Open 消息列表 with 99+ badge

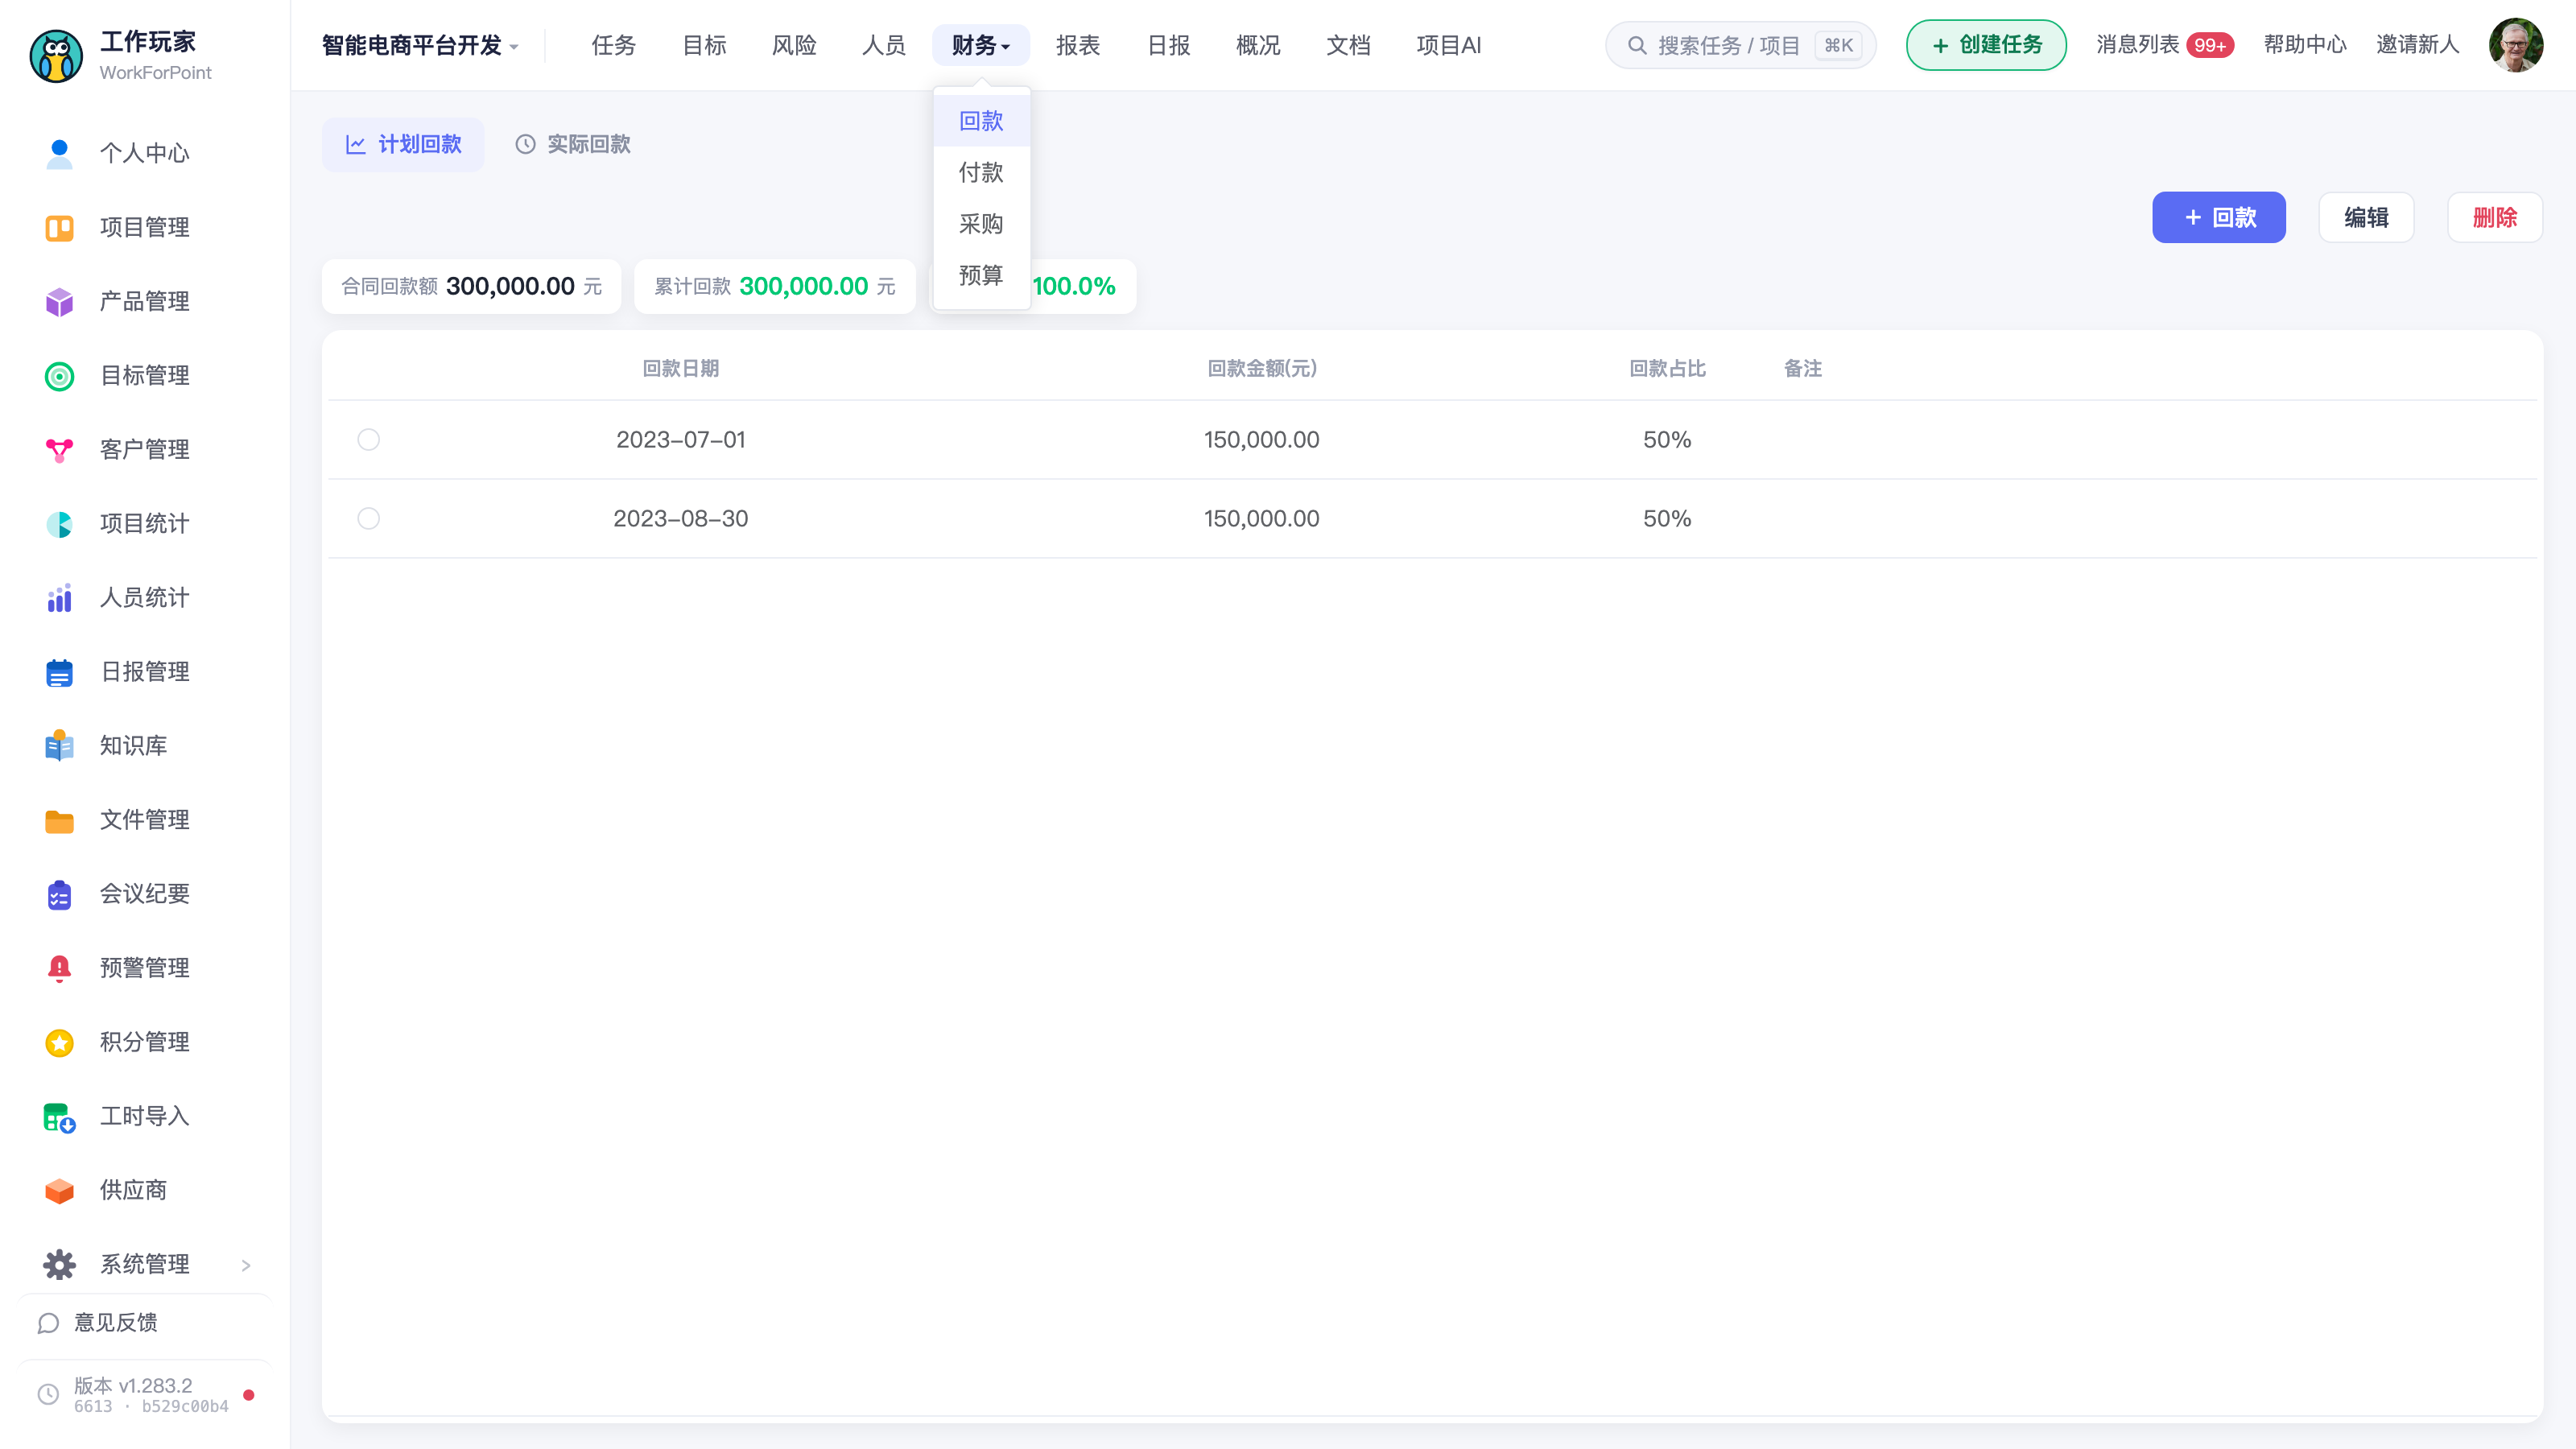point(2165,45)
